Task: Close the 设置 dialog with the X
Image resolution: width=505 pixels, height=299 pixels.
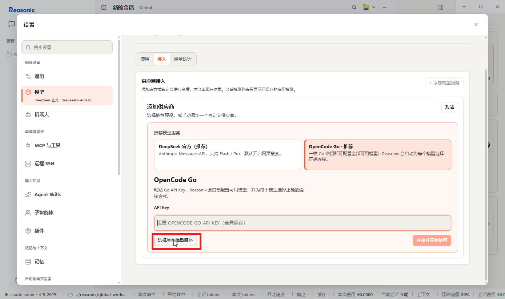Action: pyautogui.click(x=476, y=25)
